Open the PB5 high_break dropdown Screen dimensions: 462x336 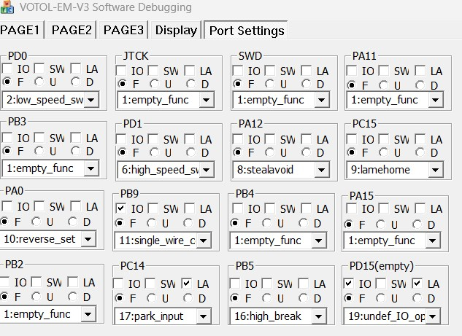319,316
